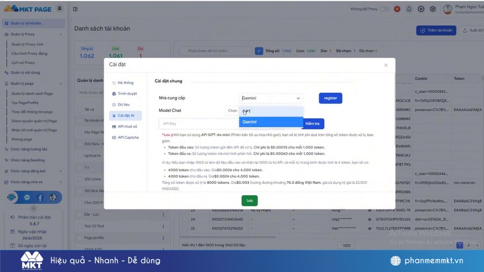Open the Cài đặt AI tab
The height and width of the screenshot is (272, 484).
125,116
